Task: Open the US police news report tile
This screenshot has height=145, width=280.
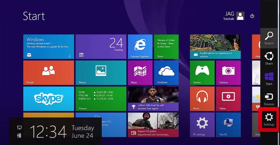Action: (153, 125)
